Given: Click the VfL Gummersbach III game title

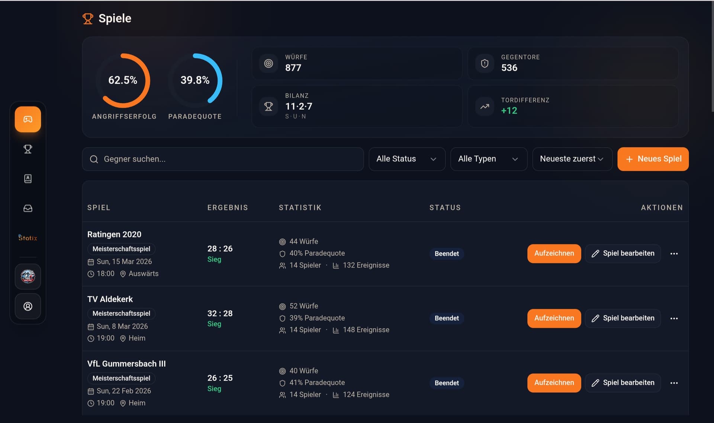Looking at the screenshot, I should coord(126,364).
